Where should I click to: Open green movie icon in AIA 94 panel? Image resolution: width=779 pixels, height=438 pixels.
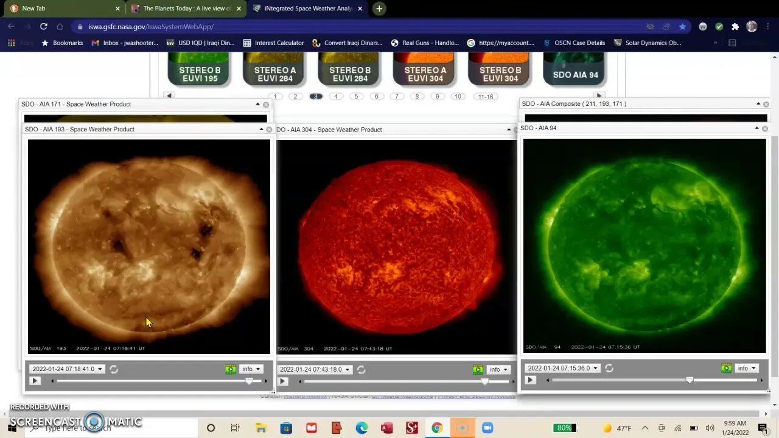[x=726, y=368]
